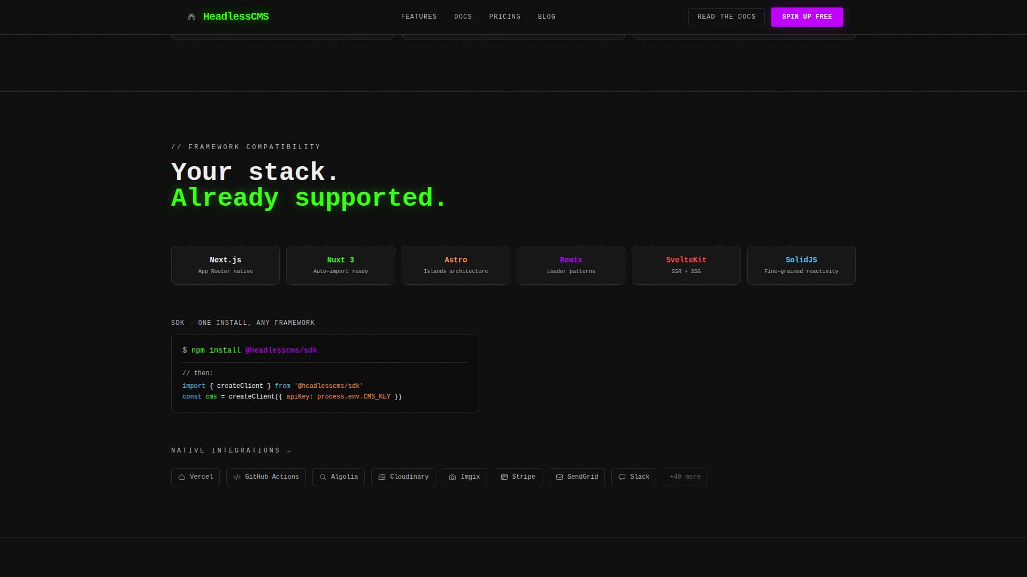This screenshot has width=1027, height=577.
Task: Click the Cloudinary integration chip
Action: click(x=403, y=477)
